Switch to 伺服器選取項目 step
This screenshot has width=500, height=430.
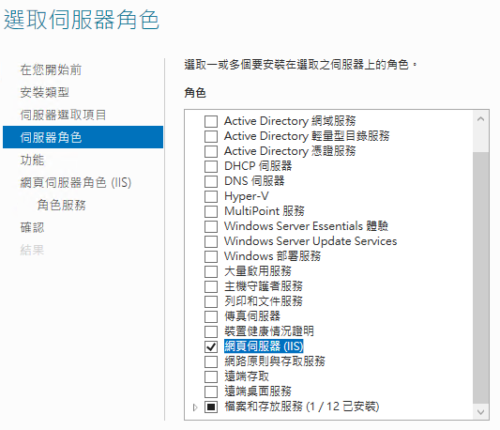click(x=63, y=115)
